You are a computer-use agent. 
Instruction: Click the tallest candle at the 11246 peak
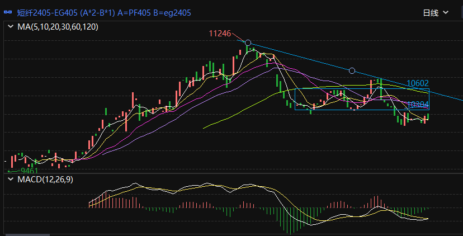[x=247, y=49]
